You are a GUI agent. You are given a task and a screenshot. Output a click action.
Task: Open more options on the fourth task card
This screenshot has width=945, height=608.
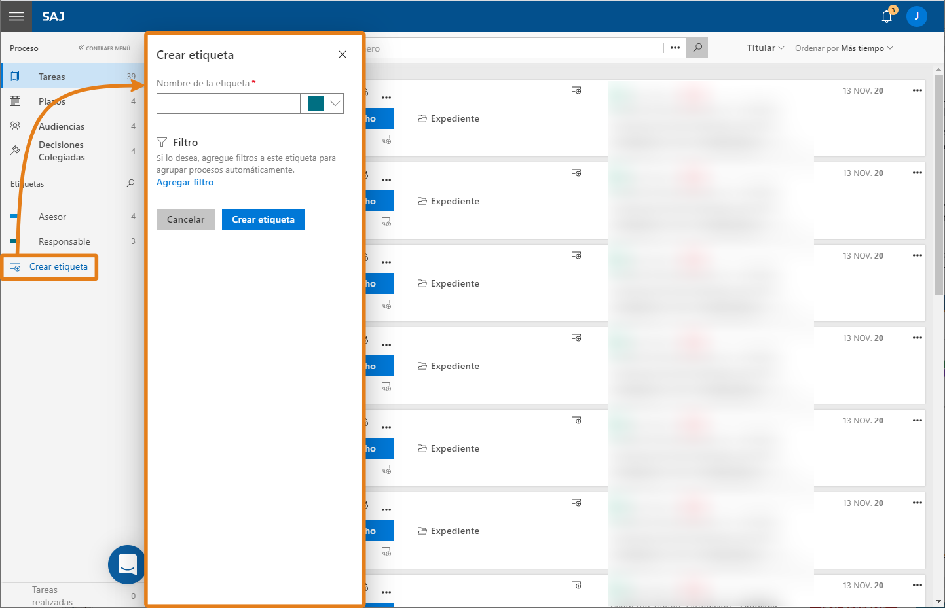(x=917, y=338)
